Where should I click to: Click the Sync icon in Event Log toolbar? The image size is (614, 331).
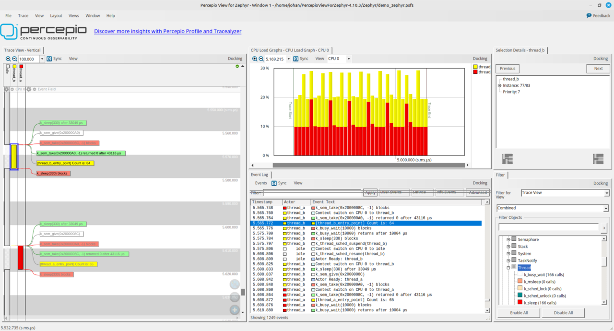click(x=274, y=183)
